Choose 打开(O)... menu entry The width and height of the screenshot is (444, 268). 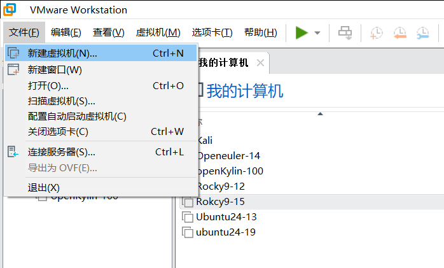click(x=101, y=85)
